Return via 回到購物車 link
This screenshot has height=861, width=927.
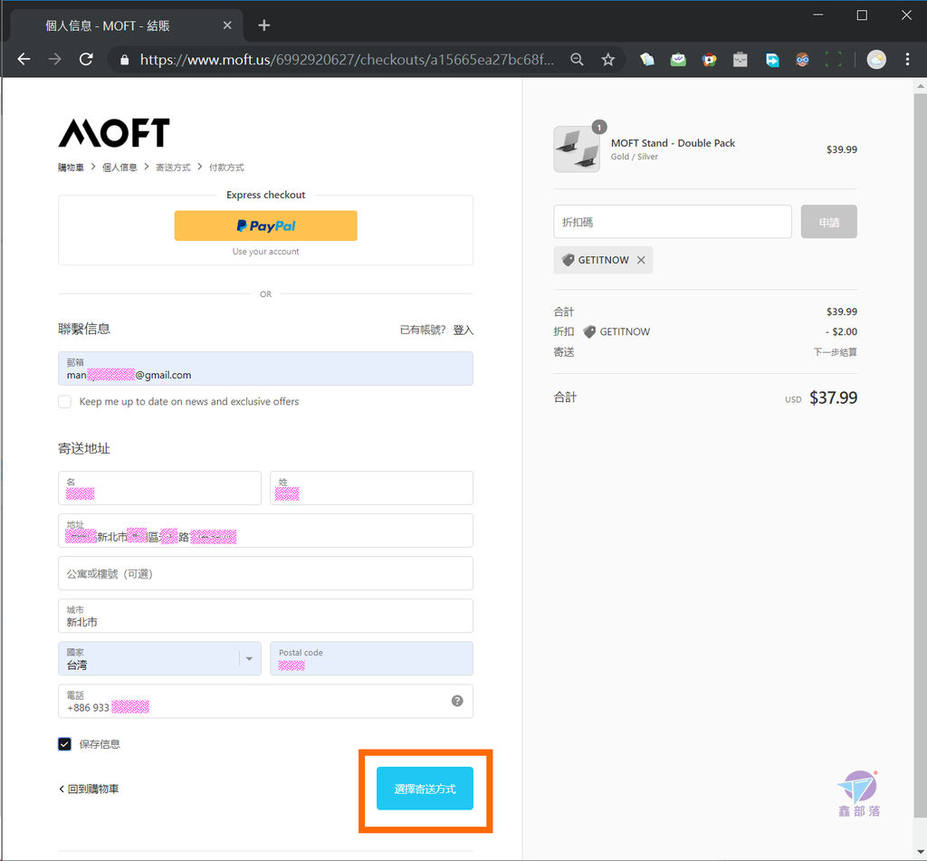coord(89,789)
